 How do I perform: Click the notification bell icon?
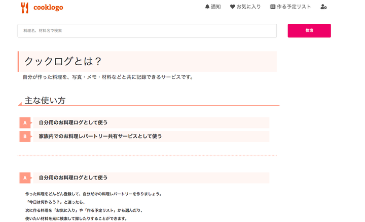click(207, 7)
